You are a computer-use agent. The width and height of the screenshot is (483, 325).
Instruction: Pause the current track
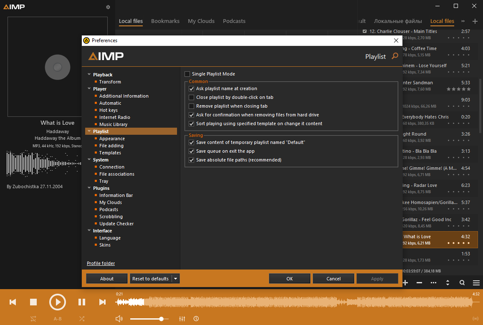point(82,302)
